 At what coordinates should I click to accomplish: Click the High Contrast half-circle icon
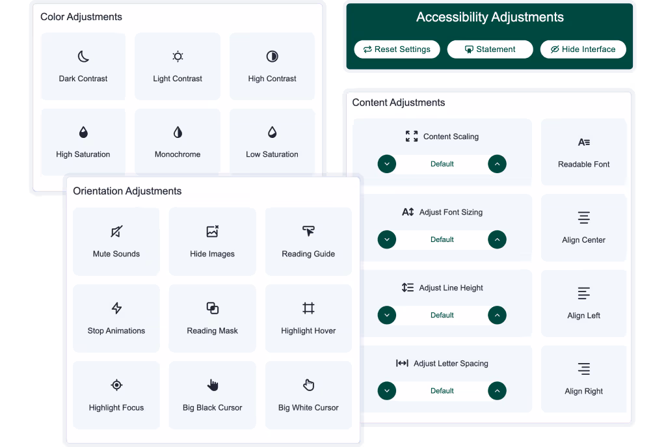pos(272,57)
